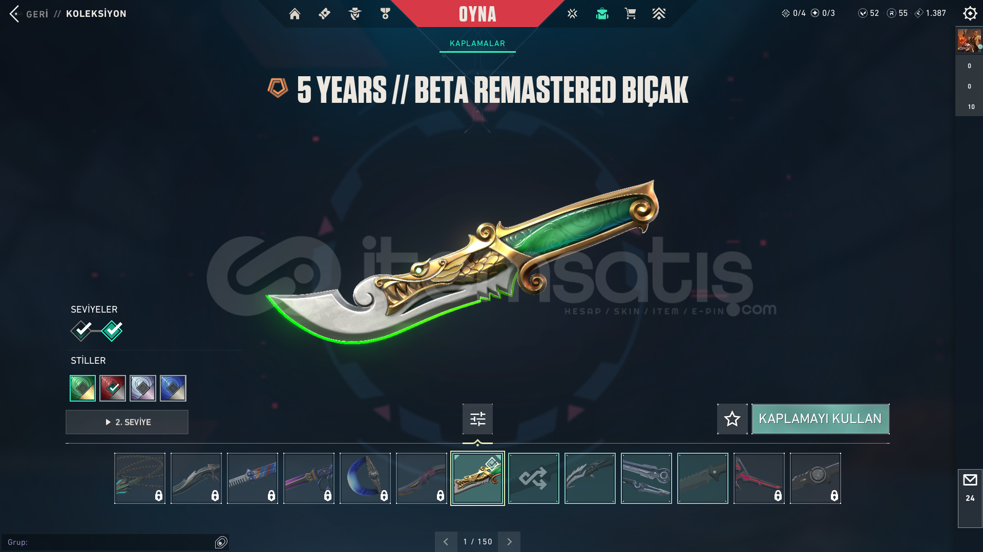Select the red style variant
Image resolution: width=983 pixels, height=552 pixels.
tap(113, 388)
